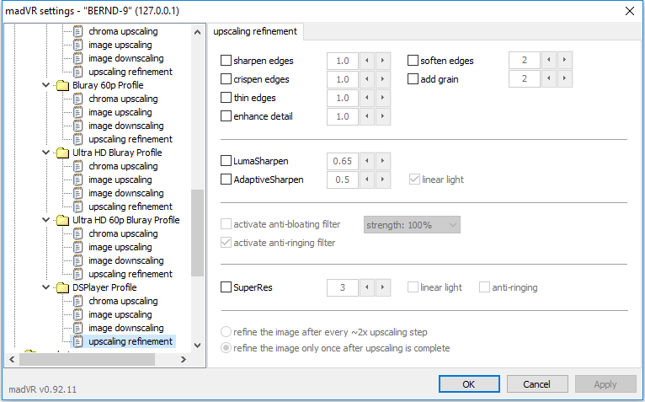Click page icon of image downscaling under Bluray 60p Profile
The height and width of the screenshot is (402, 645).
pyautogui.click(x=77, y=126)
